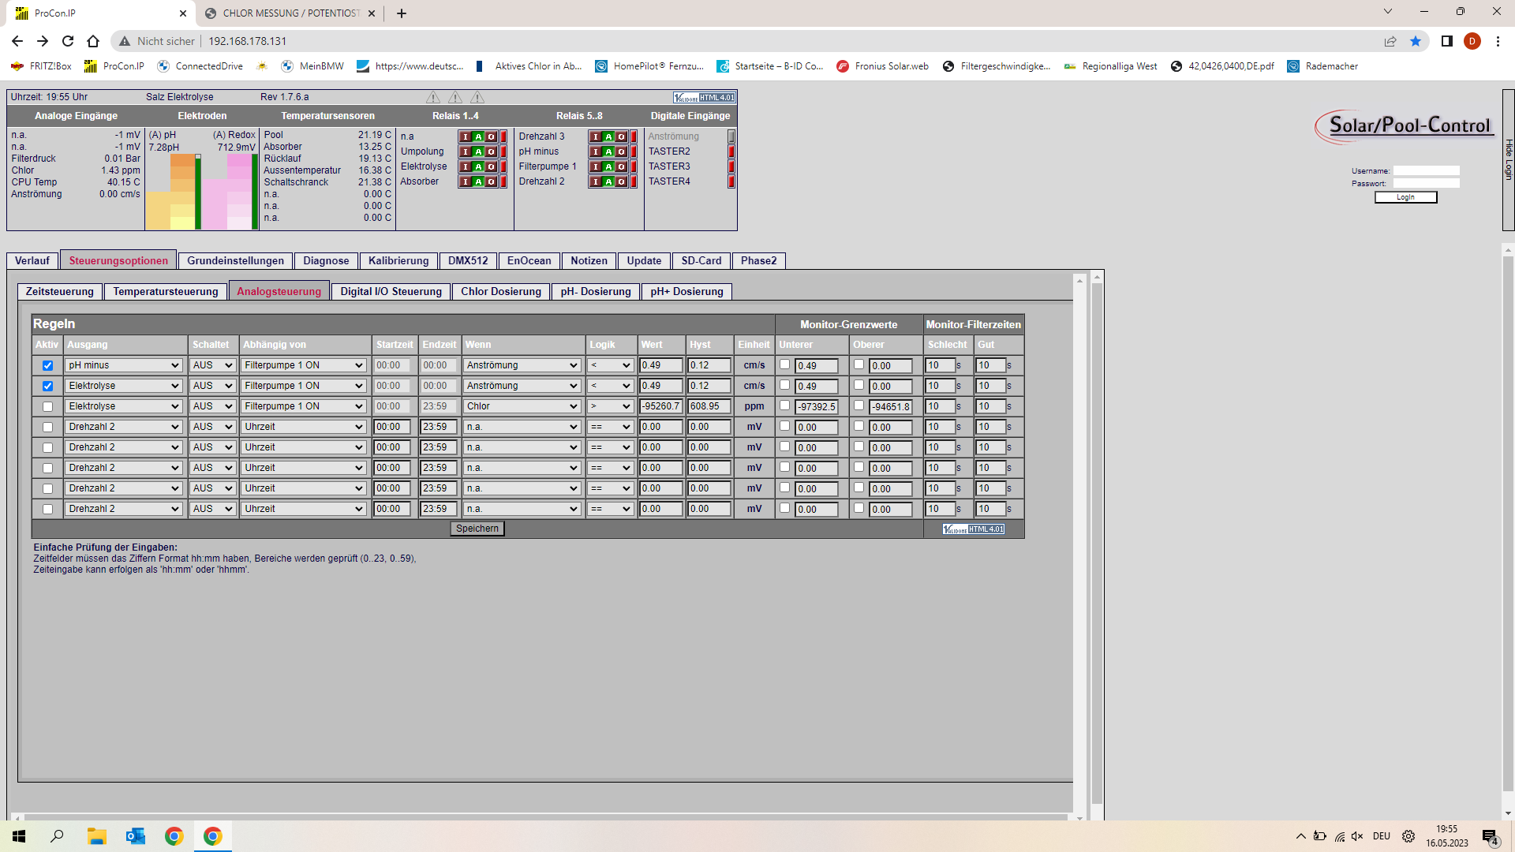Click the Valid HTML 4.01 badge in status header

704,98
